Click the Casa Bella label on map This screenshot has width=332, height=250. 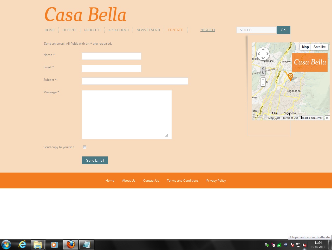pos(310,62)
